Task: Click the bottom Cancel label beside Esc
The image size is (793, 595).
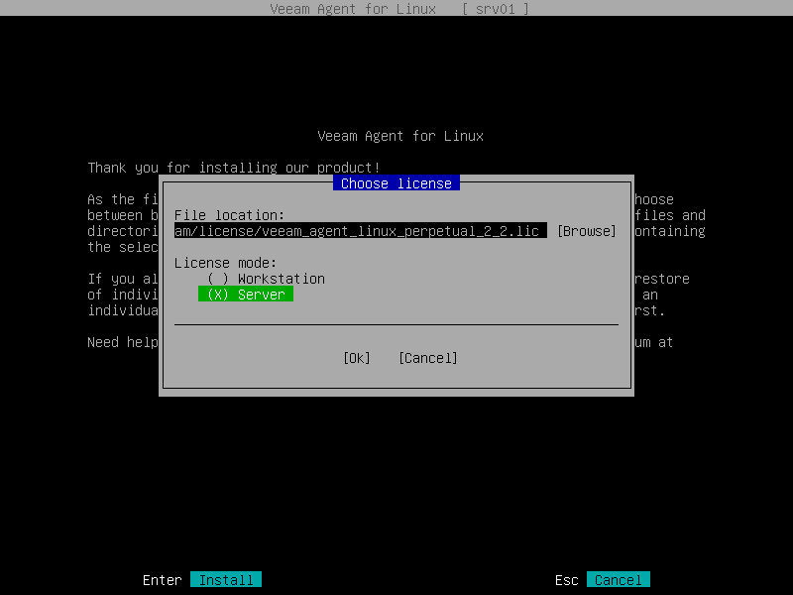Action: coord(618,580)
